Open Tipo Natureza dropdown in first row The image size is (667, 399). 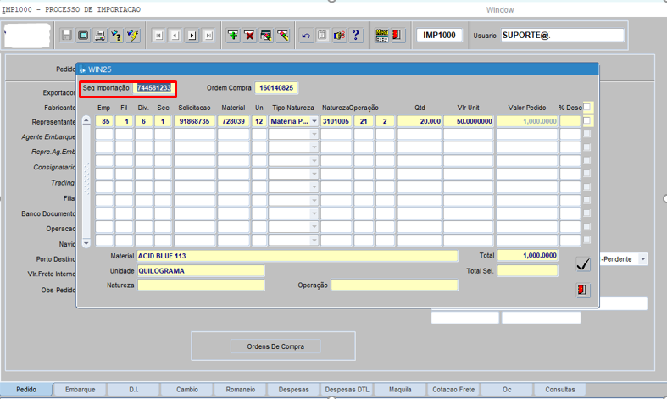click(314, 122)
